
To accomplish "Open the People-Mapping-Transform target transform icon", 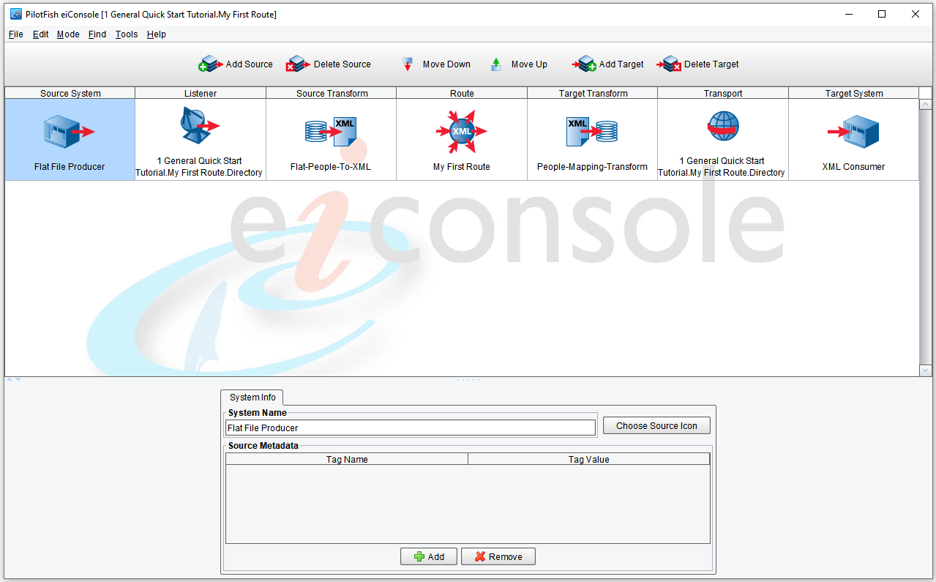I will [x=592, y=132].
